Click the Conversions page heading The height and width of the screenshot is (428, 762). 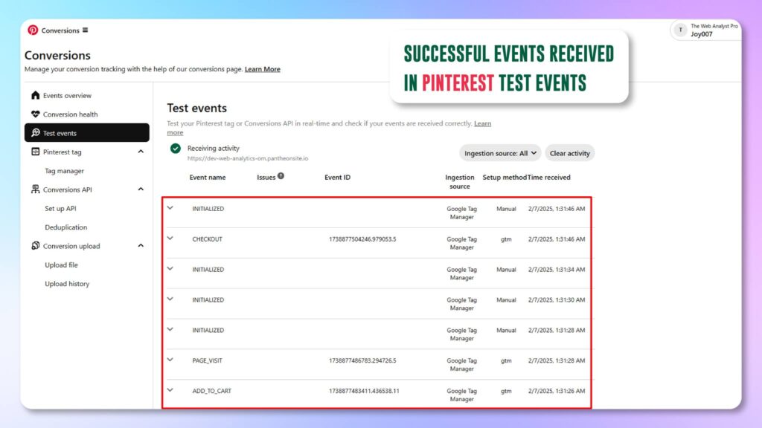[57, 55]
